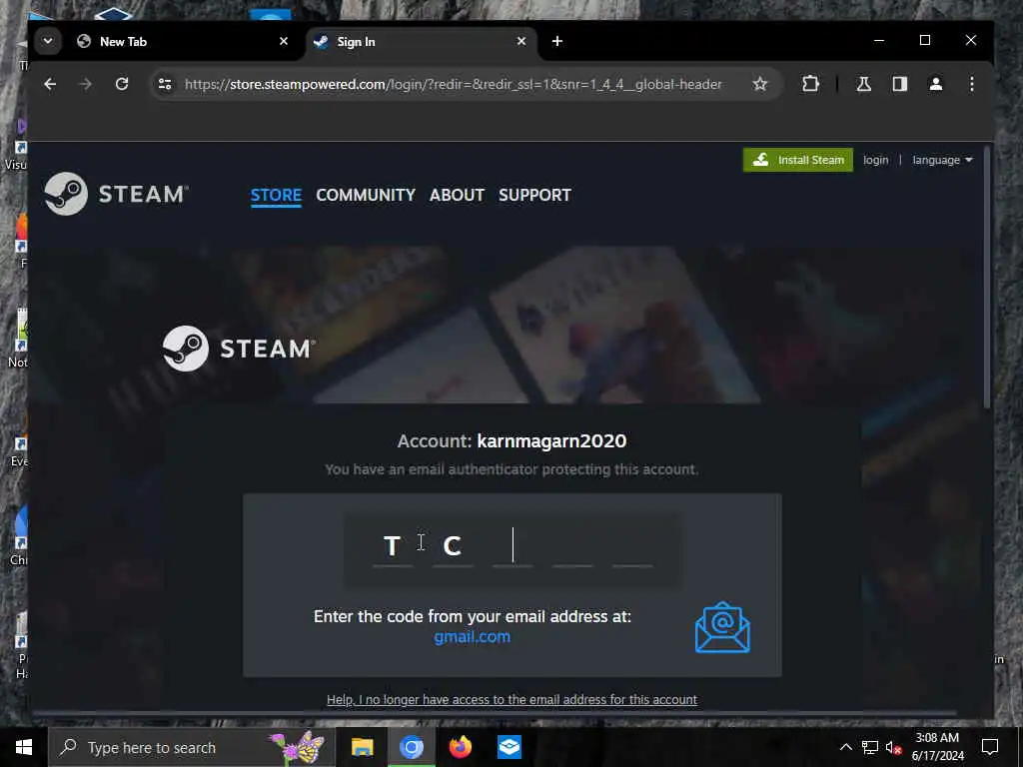Open the blue box app in taskbar
Image resolution: width=1023 pixels, height=767 pixels.
point(509,747)
